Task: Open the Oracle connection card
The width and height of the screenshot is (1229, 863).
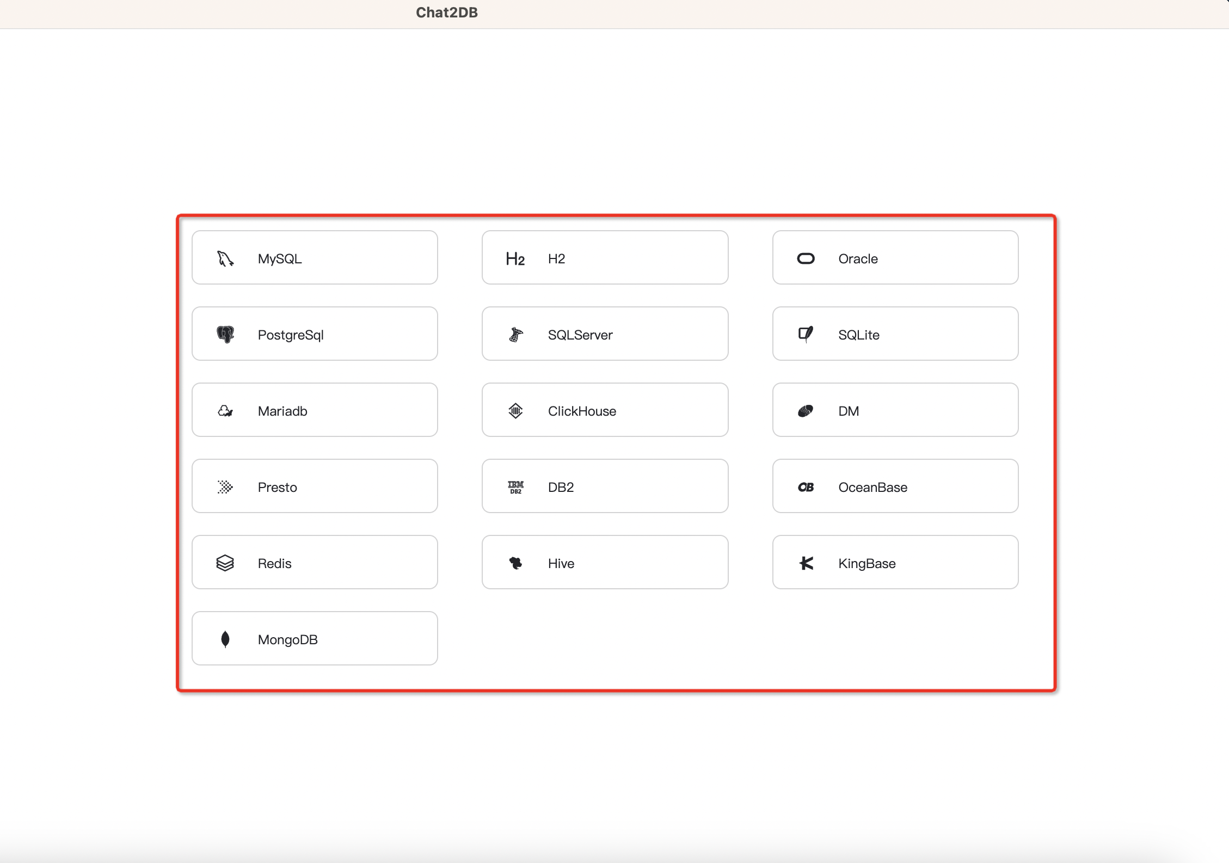Action: click(x=895, y=257)
